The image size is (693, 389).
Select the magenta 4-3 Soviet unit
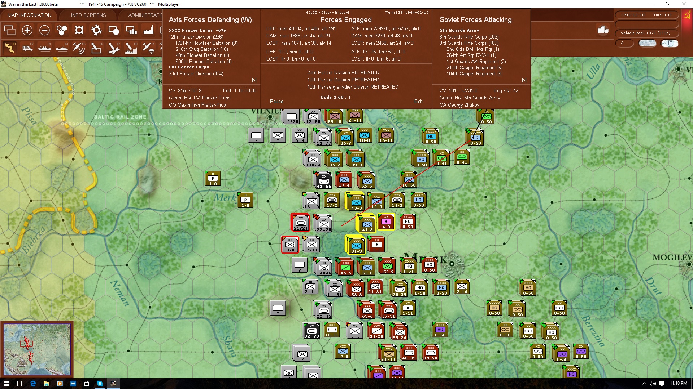386,222
